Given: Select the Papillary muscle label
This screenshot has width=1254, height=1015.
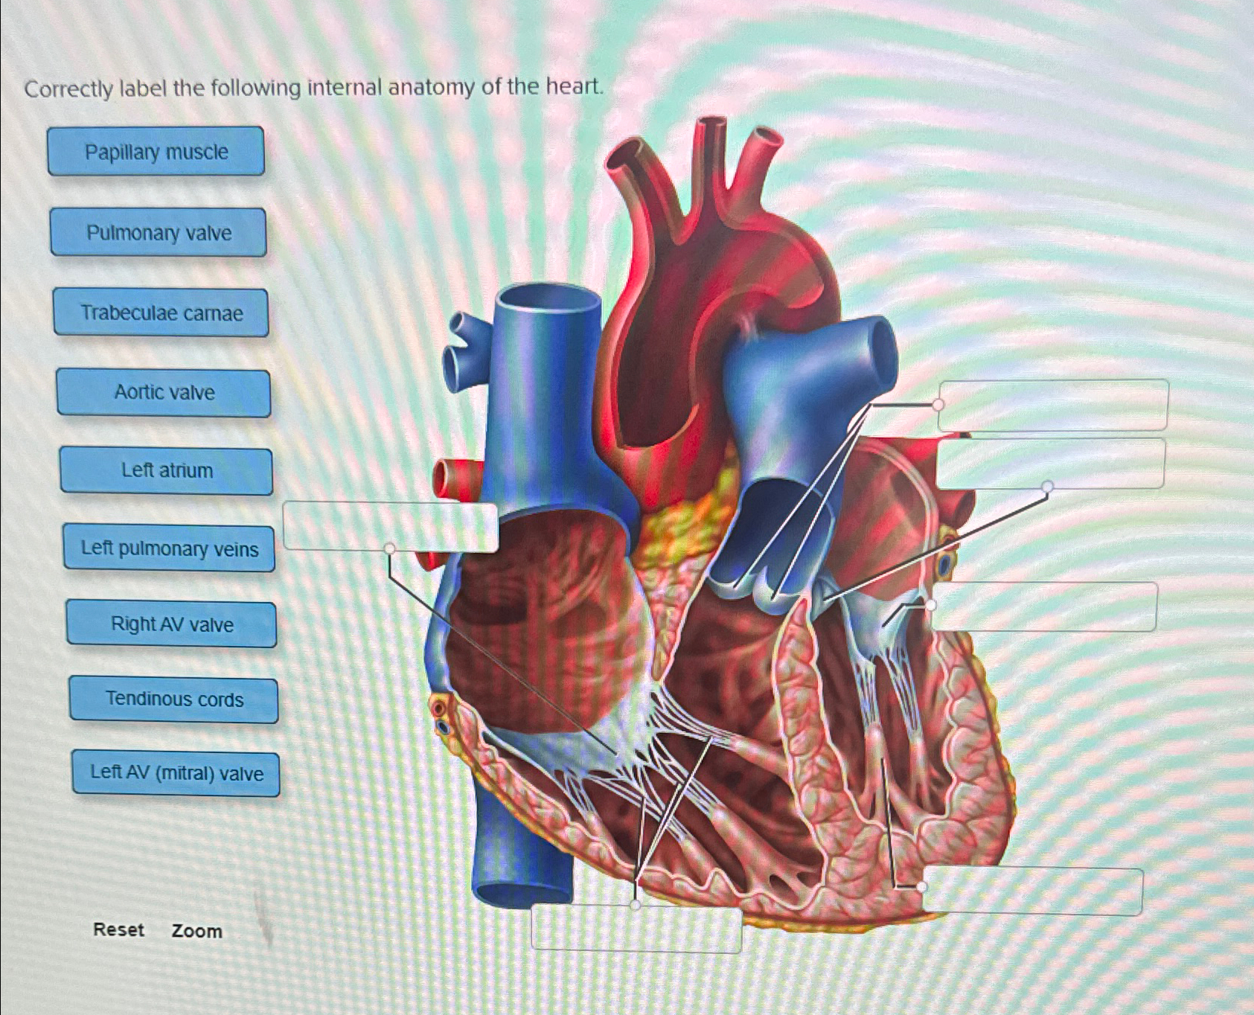Looking at the screenshot, I should click(x=156, y=151).
